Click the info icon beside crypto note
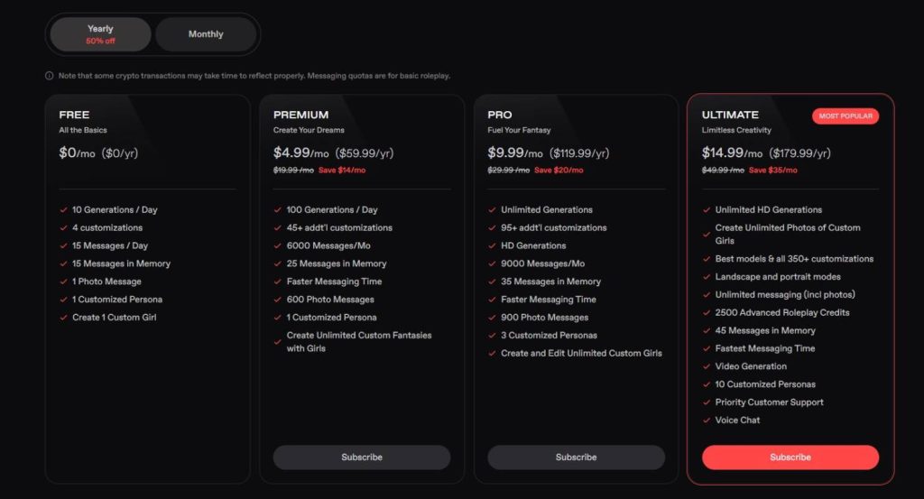This screenshot has height=499, width=924. [49, 76]
